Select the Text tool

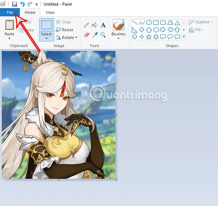[x=103, y=25]
